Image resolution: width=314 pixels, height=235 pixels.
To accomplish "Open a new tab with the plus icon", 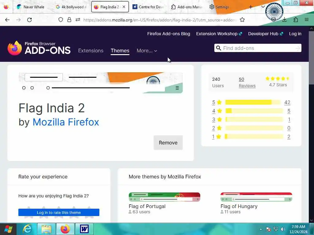I will [251, 7].
